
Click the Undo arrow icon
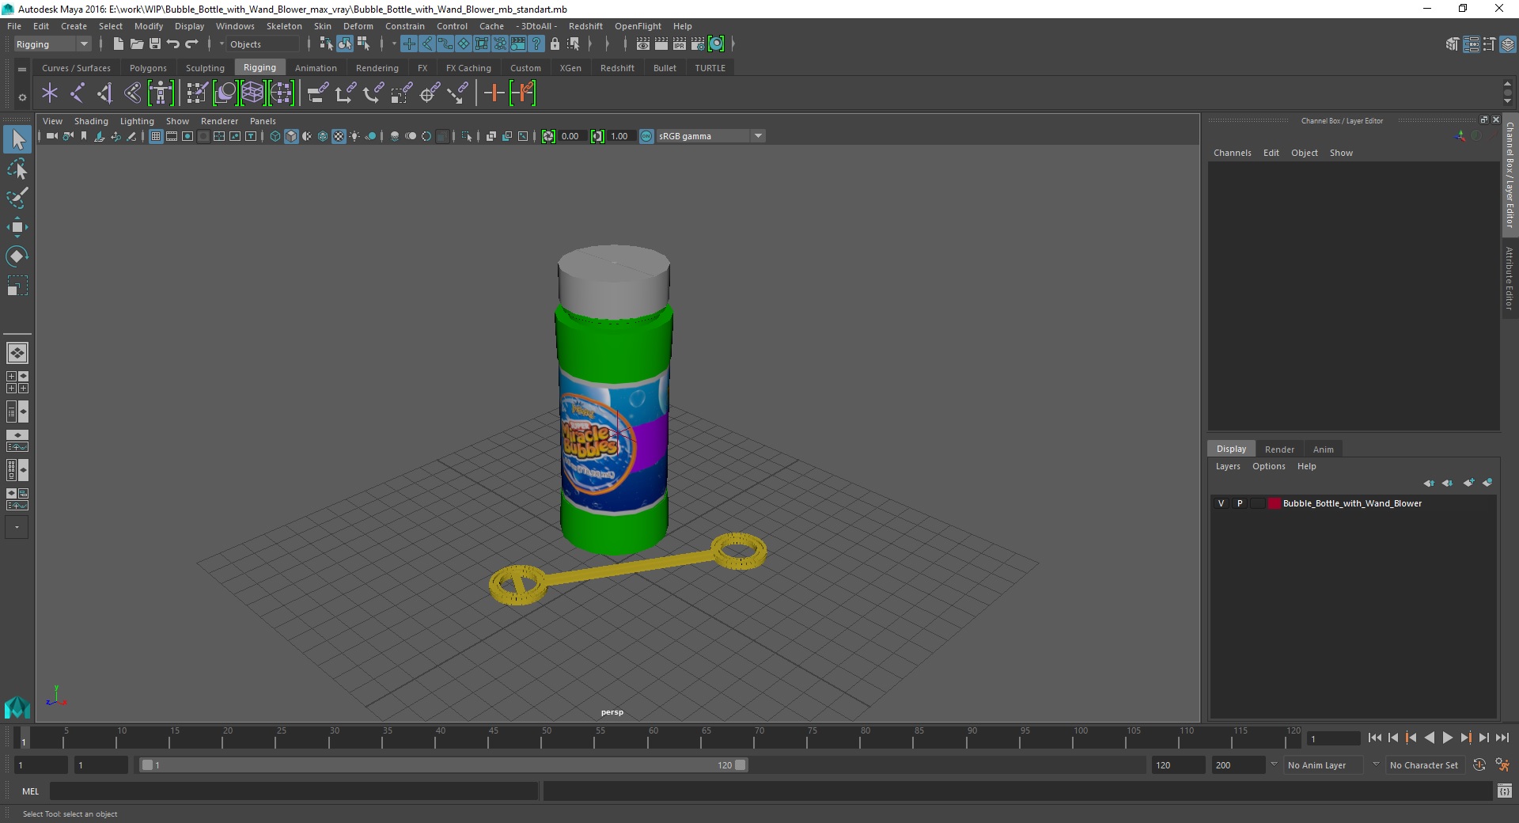[x=173, y=44]
